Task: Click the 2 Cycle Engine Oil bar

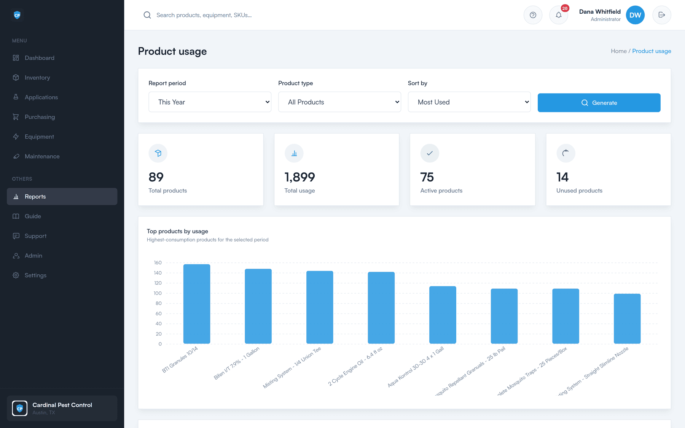Action: pyautogui.click(x=381, y=308)
